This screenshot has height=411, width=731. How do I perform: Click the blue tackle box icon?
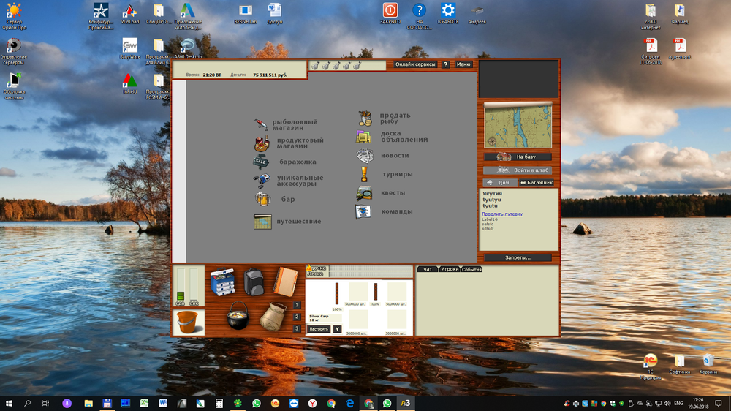tap(222, 282)
